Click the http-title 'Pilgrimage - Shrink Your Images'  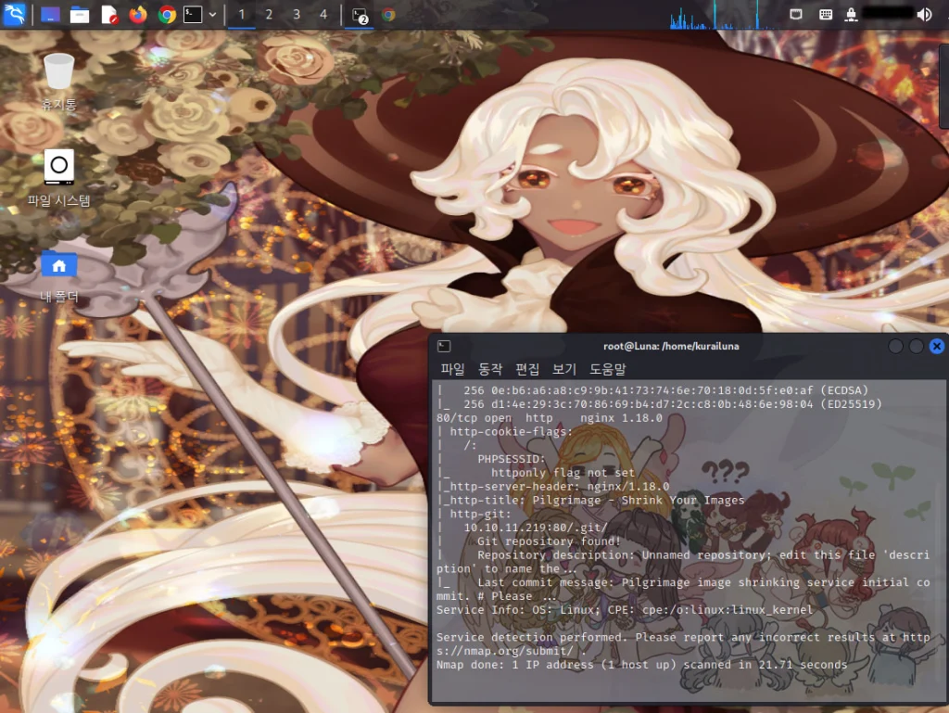(x=639, y=500)
